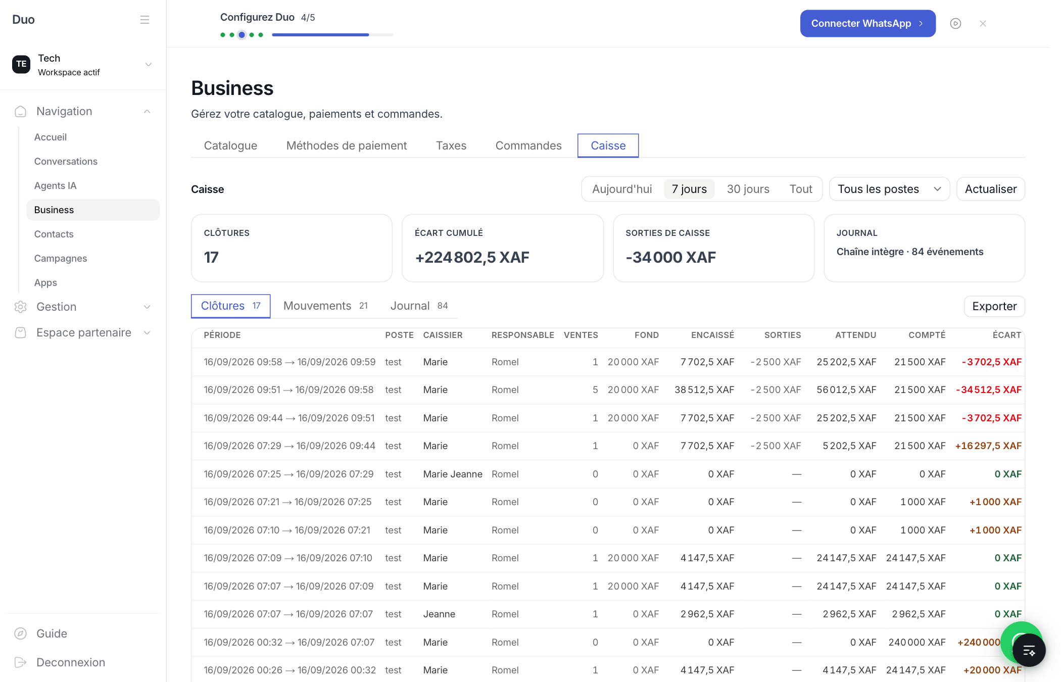Viewport: 1061px width, 682px height.
Task: Click the ÉCART column header
Action: 1006,335
